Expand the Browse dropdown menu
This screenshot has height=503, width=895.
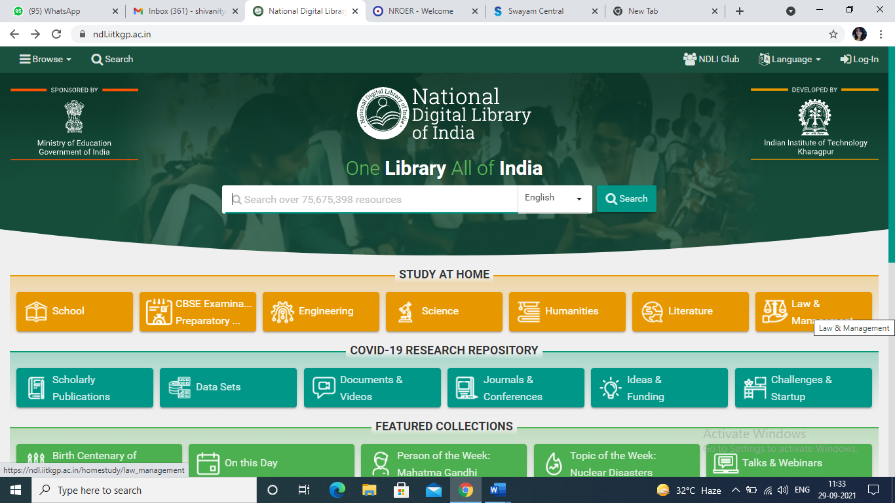coord(44,59)
